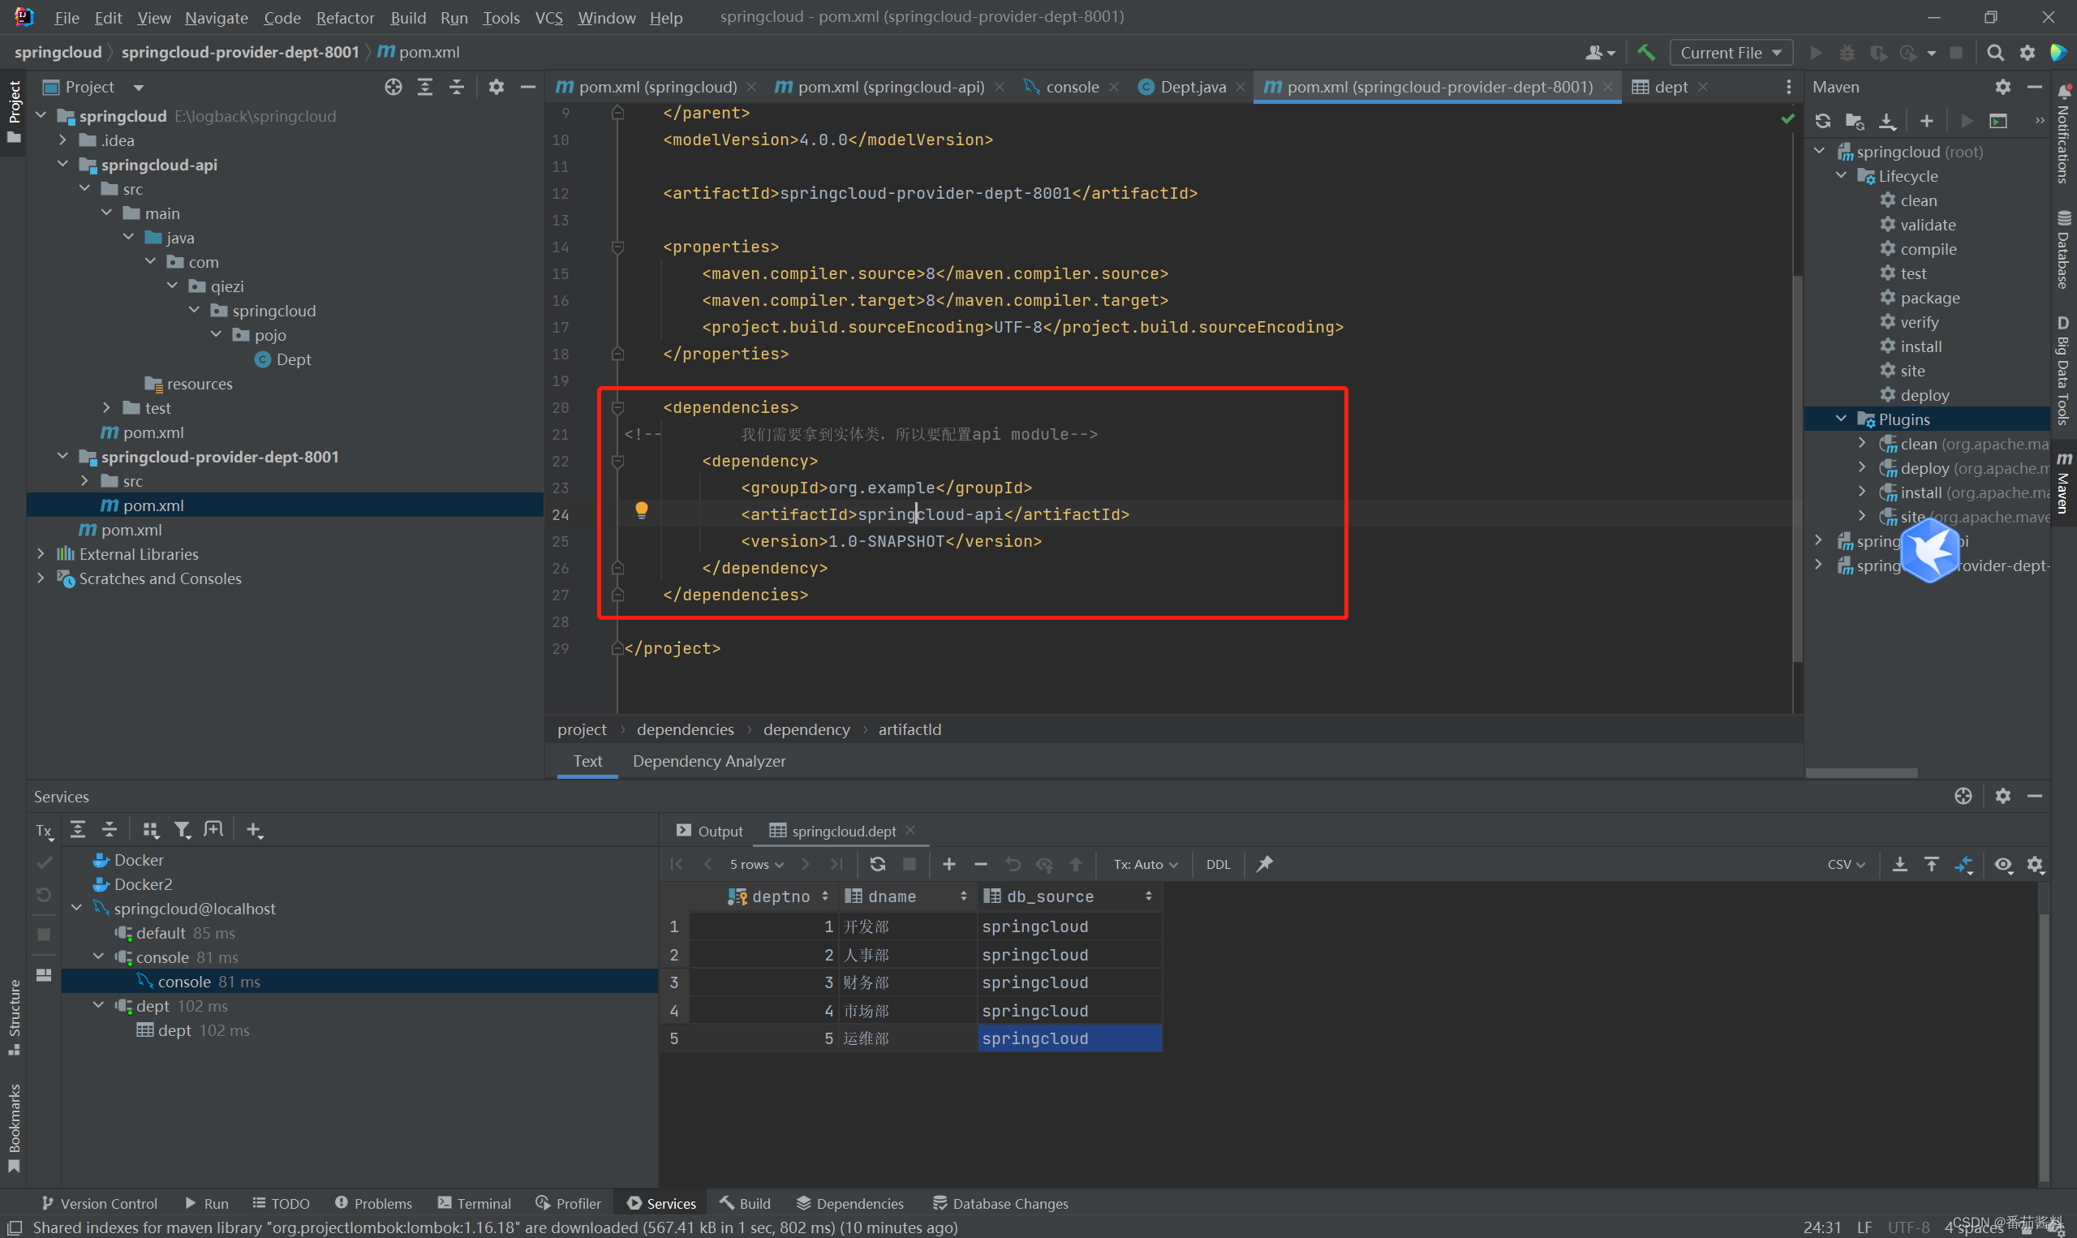
Task: Click Search Everywhere magnifier icon
Action: tap(1994, 53)
